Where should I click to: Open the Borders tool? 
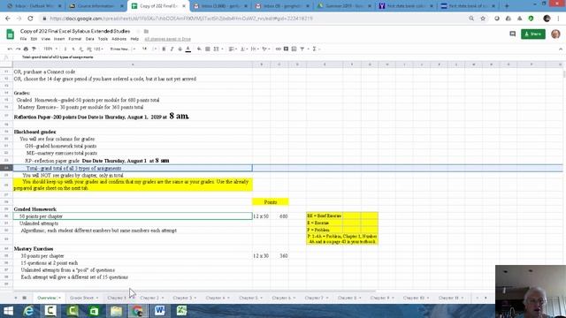(x=208, y=49)
